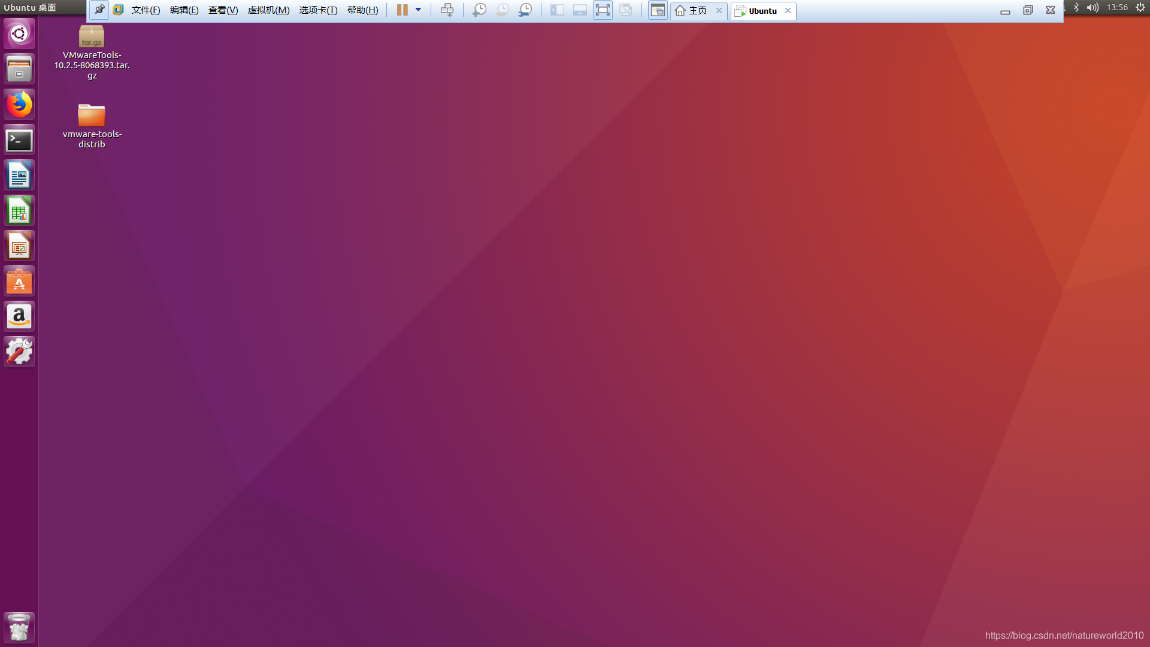Click the pin icon on the VMware toolbar
The image size is (1150, 647).
tap(99, 10)
